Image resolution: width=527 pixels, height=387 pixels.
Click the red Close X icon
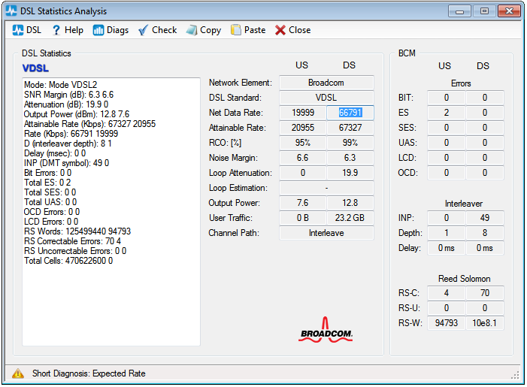[x=280, y=30]
